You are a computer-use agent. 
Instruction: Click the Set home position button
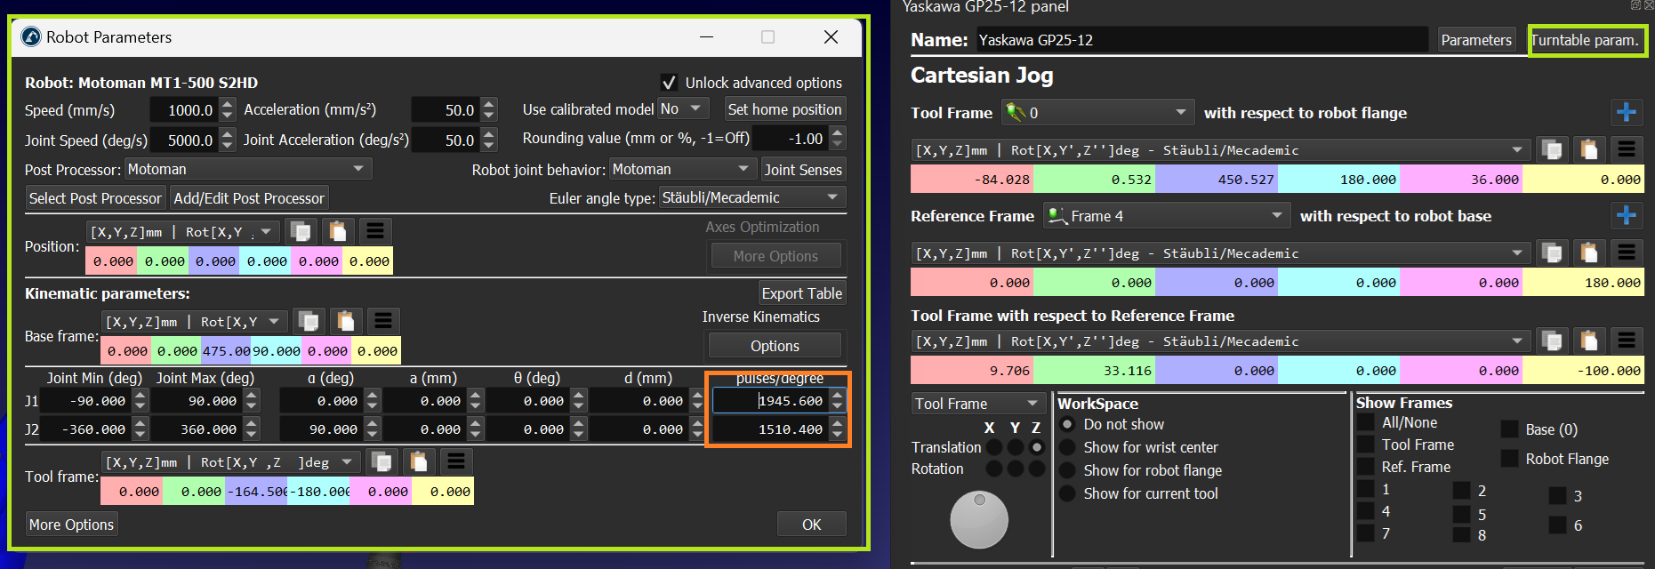tap(783, 109)
